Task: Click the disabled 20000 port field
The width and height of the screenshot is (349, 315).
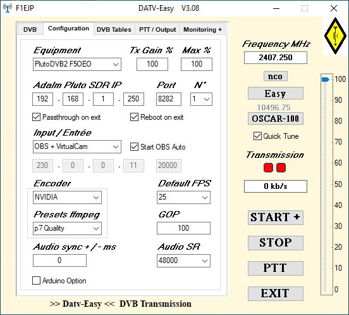Action: [x=169, y=165]
